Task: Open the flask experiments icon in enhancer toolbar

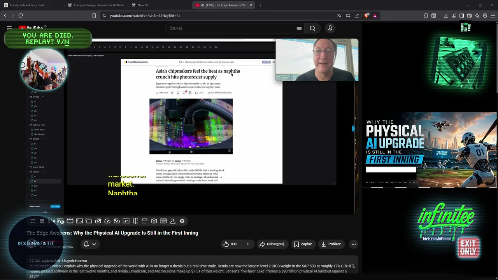Action: tap(173, 221)
